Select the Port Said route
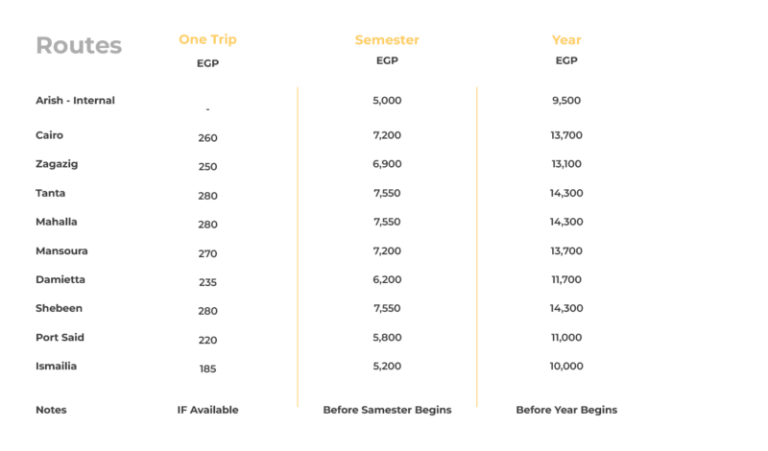Viewport: 768px width, 451px height. (60, 337)
